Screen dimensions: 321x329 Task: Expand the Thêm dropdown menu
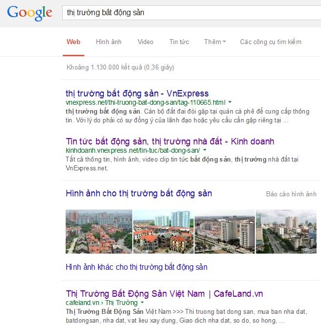tap(215, 42)
